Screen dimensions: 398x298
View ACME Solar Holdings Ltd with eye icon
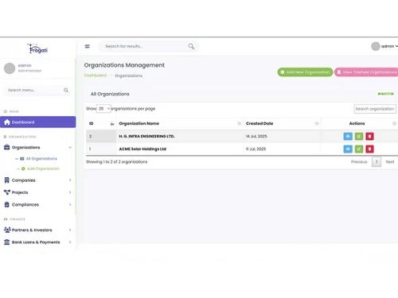point(348,149)
